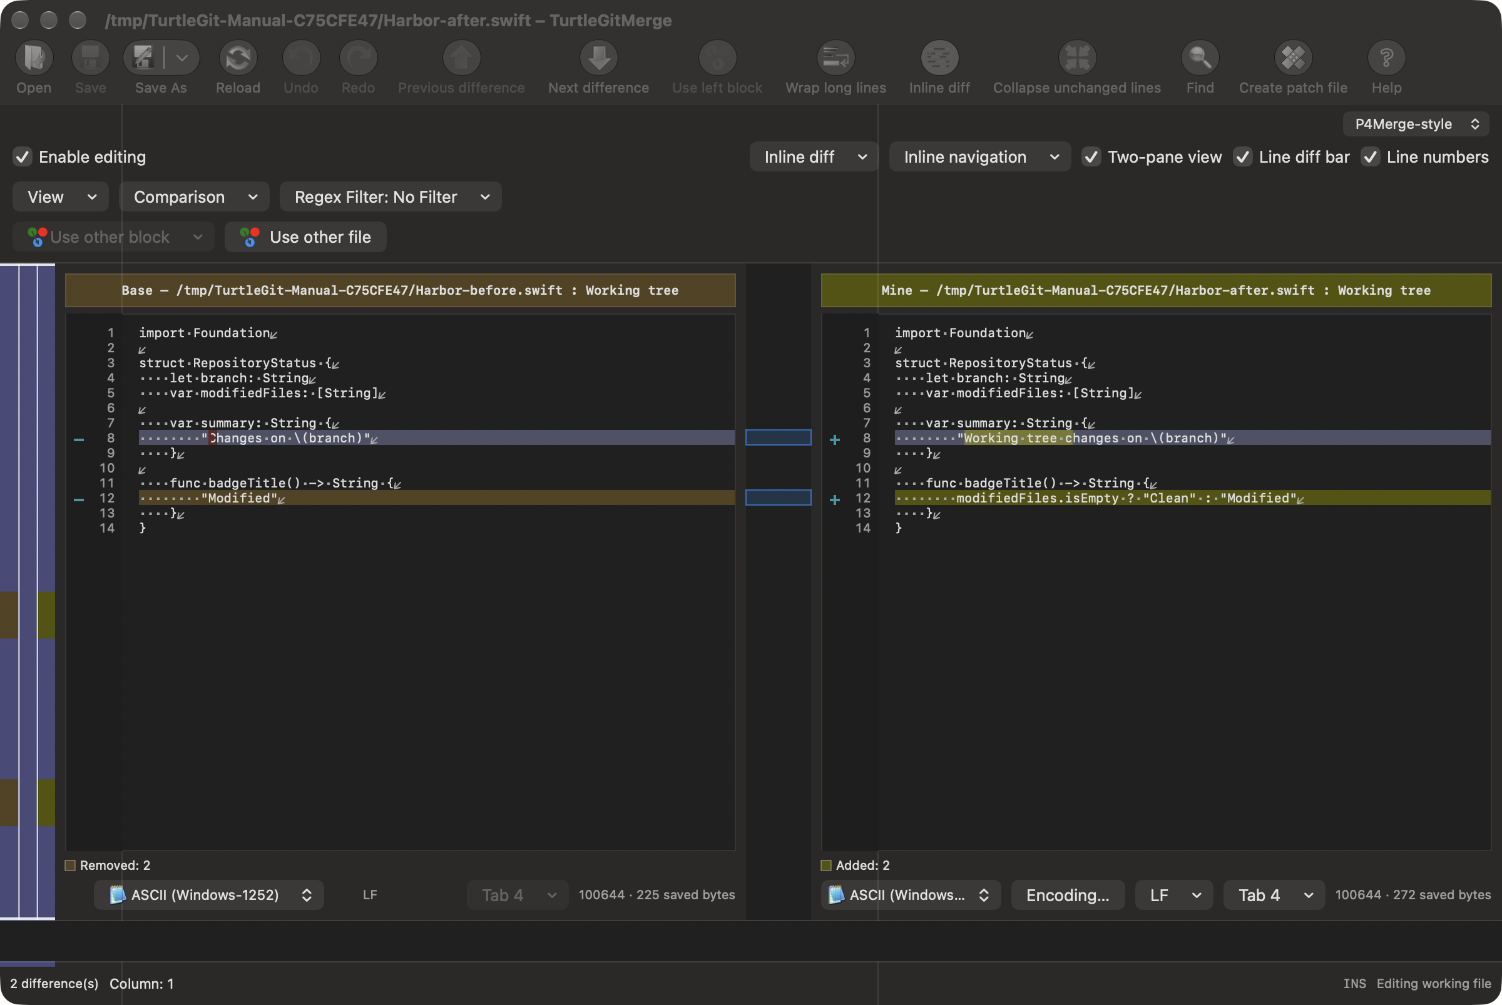Click the center diff connector for line 12
Screen dimensions: 1502x1005
779,497
